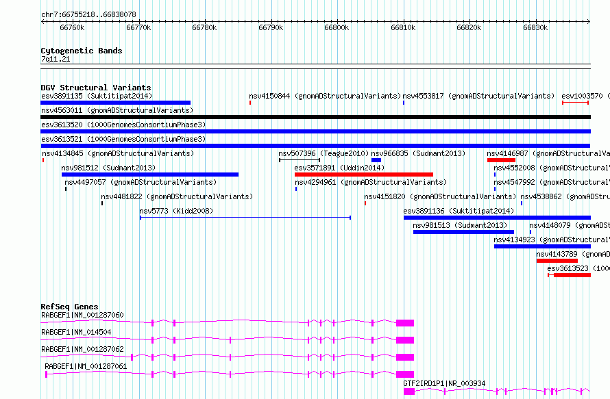Open variant label nsv4538862

(x=565, y=196)
